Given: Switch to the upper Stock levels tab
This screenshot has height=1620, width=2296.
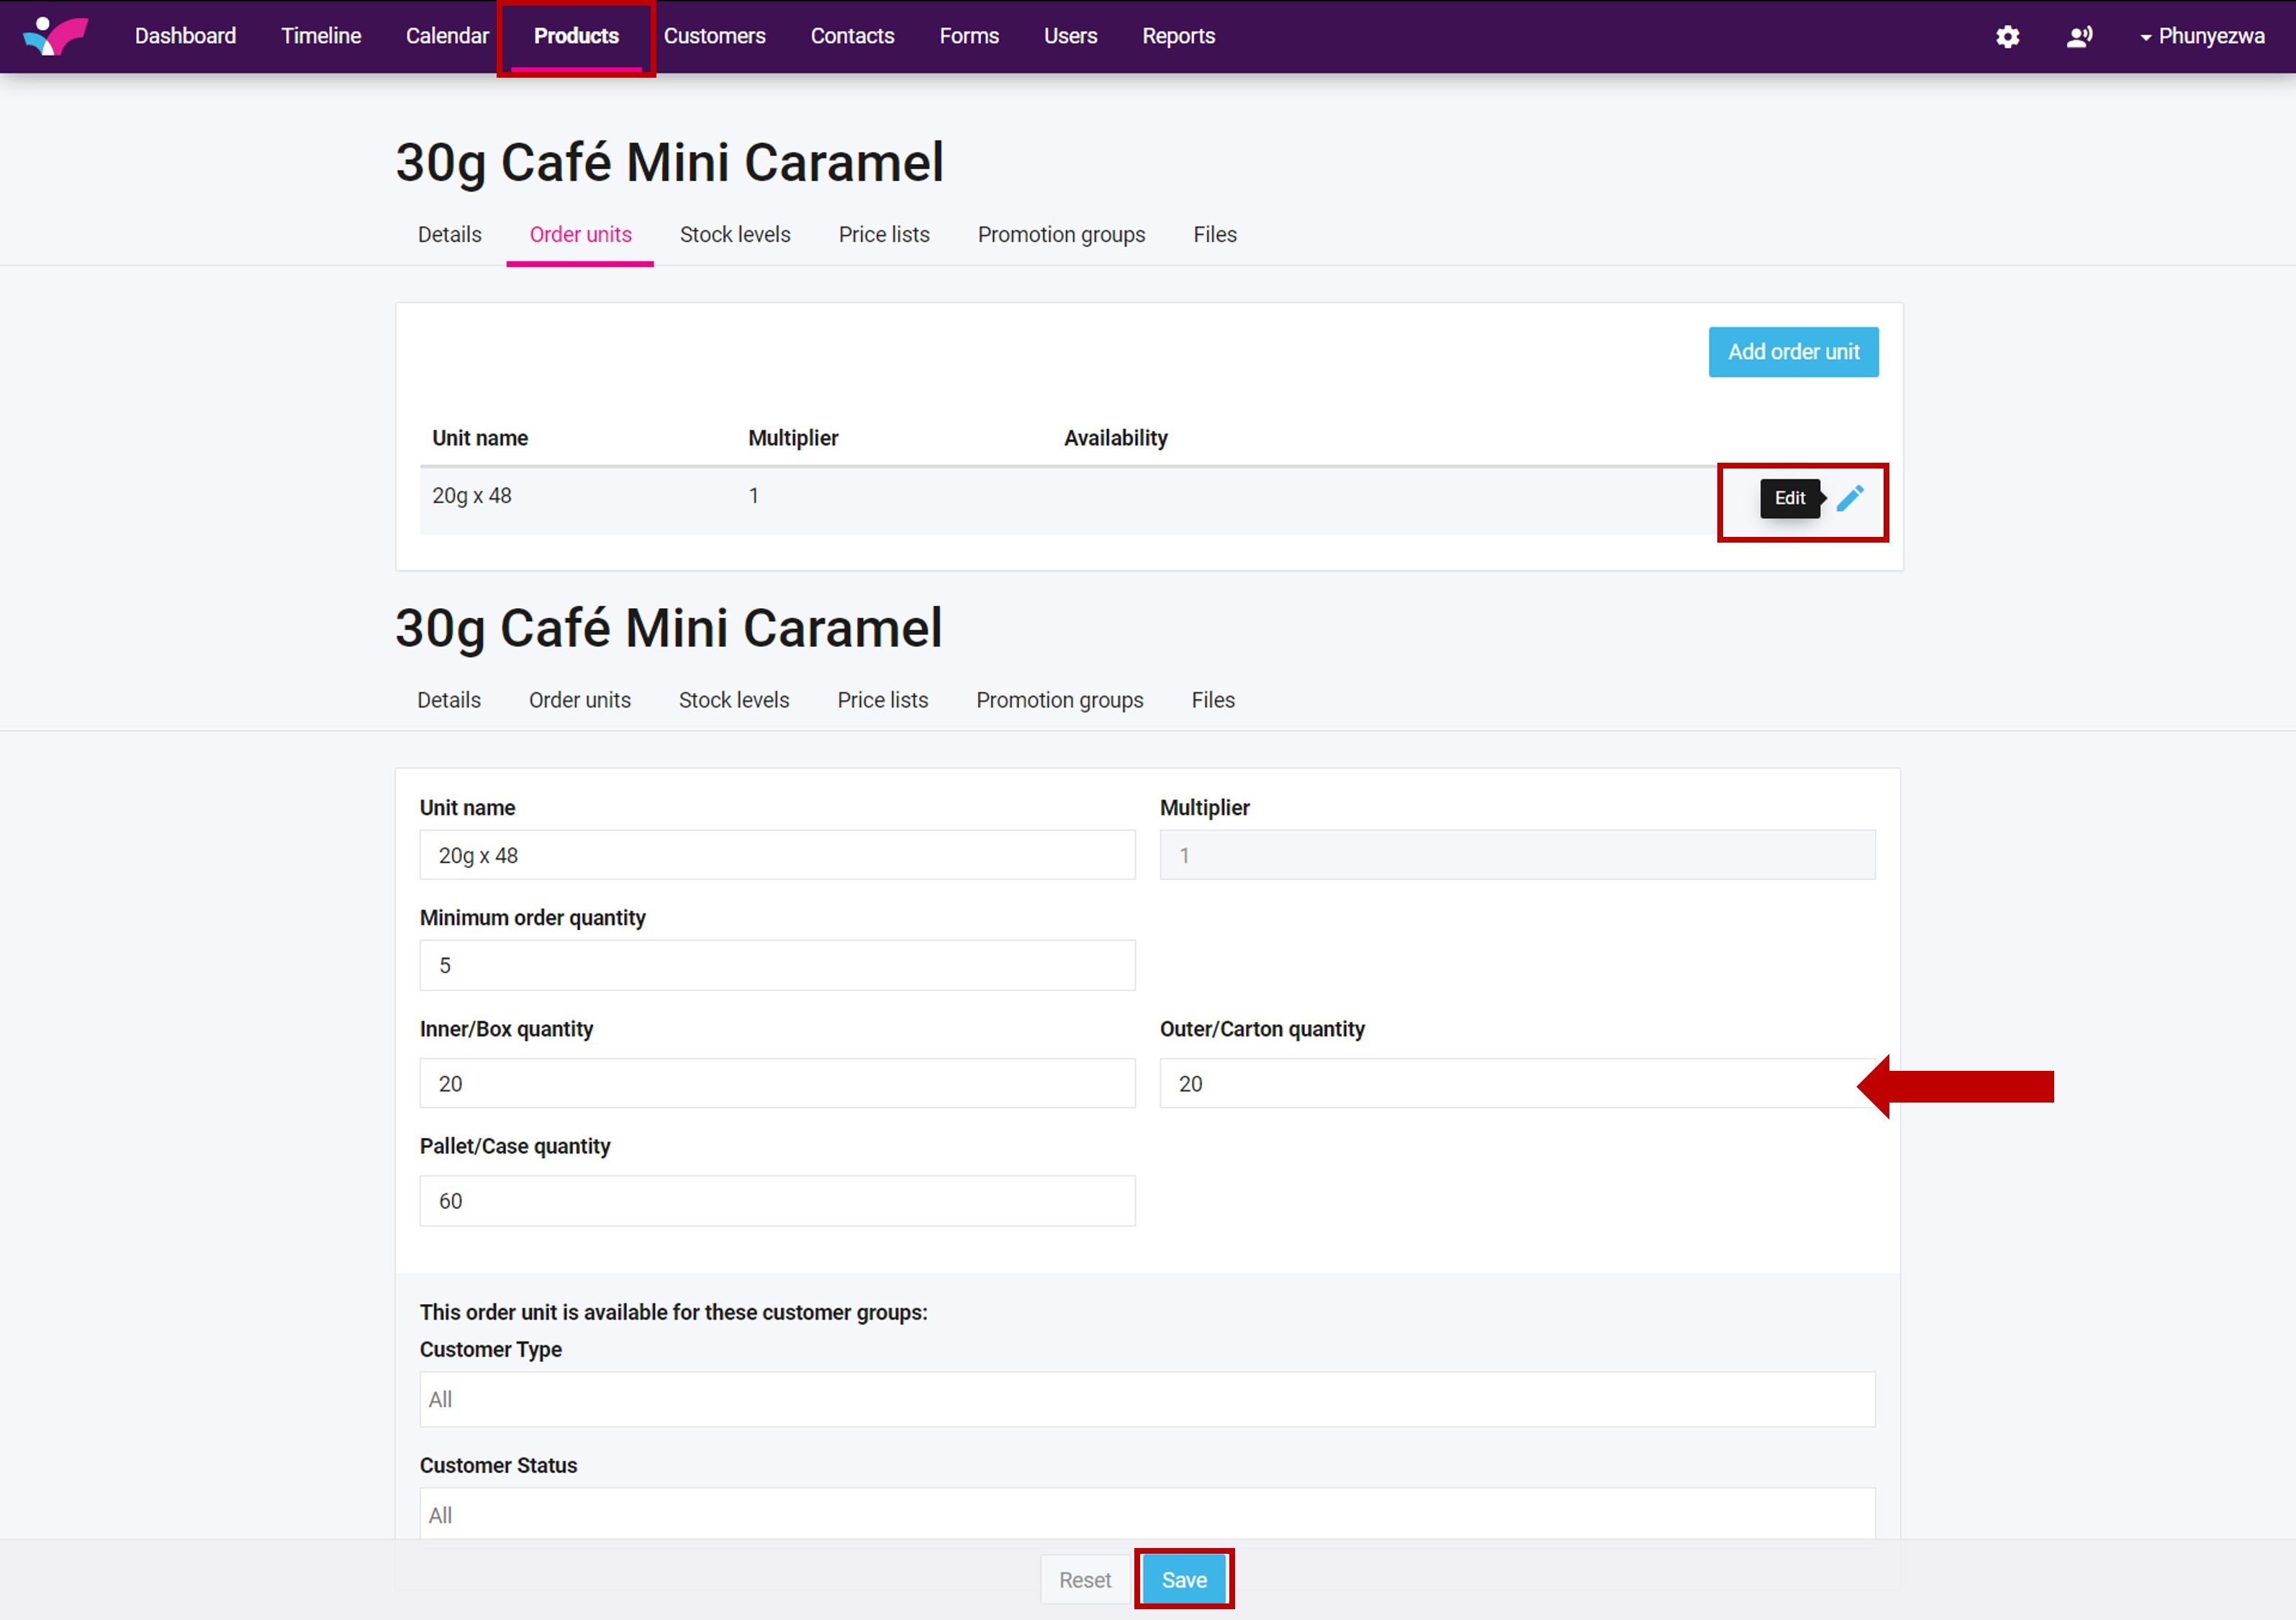Looking at the screenshot, I should (735, 234).
